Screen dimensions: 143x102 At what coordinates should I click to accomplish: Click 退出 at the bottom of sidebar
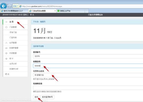[15, 74]
